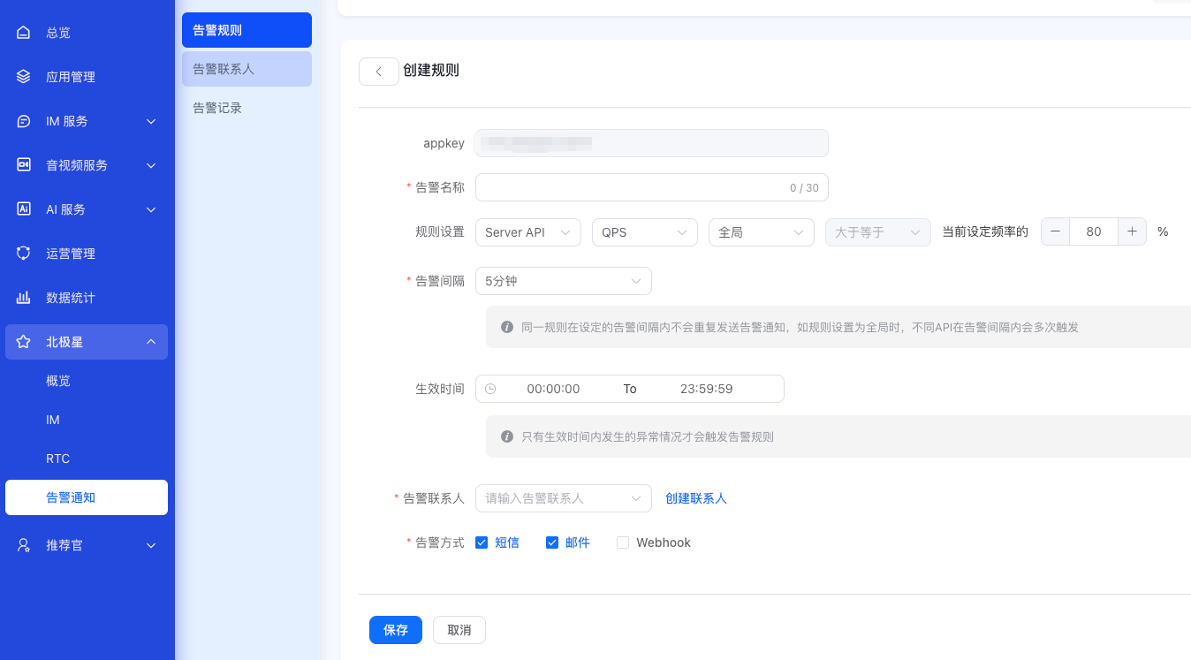1191x660 pixels.
Task: Click the home icon beside 总览
Action: click(x=24, y=33)
